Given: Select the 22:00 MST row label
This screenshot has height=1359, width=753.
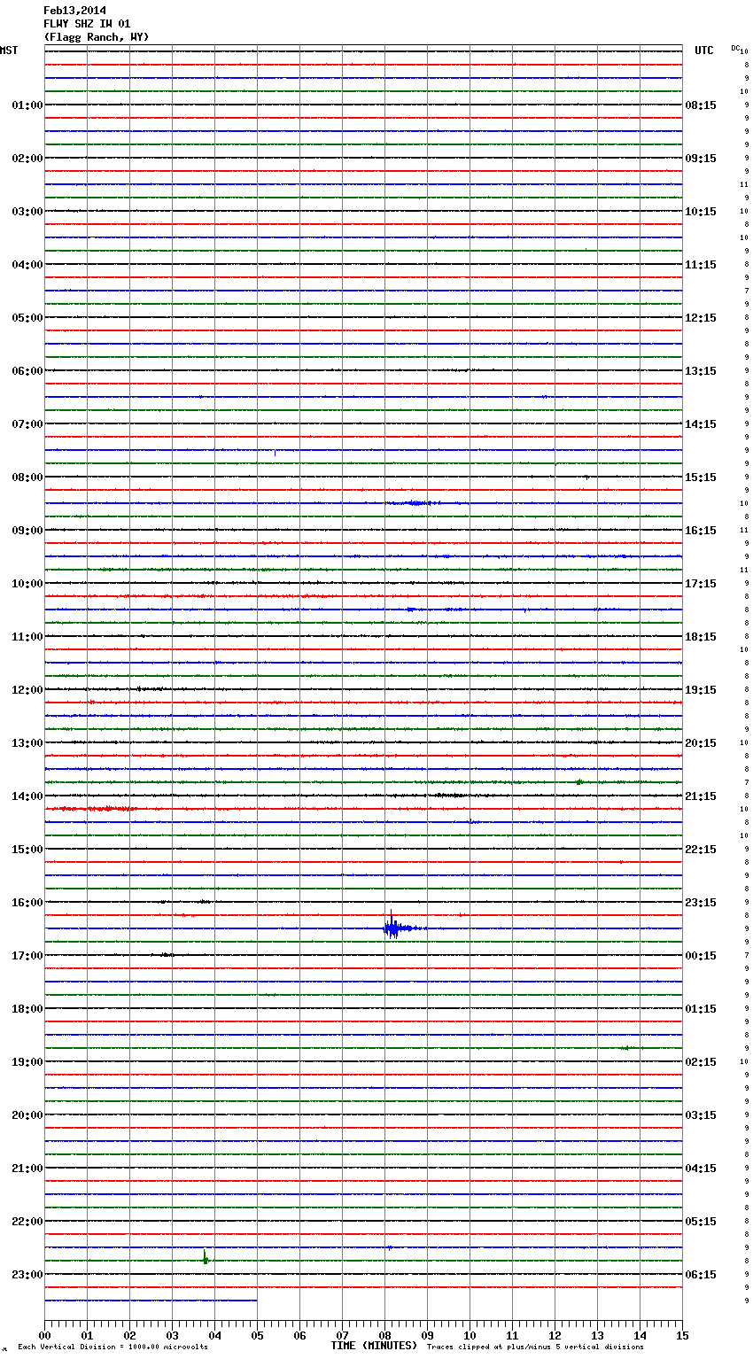Looking at the screenshot, I should pyautogui.click(x=27, y=1222).
